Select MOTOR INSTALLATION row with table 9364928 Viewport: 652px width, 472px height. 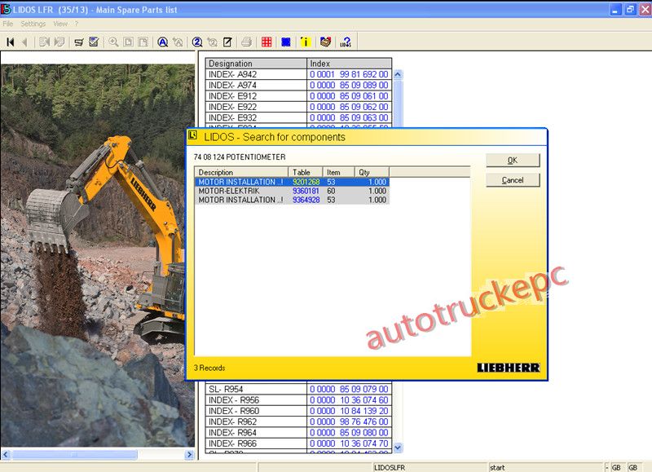(x=292, y=200)
